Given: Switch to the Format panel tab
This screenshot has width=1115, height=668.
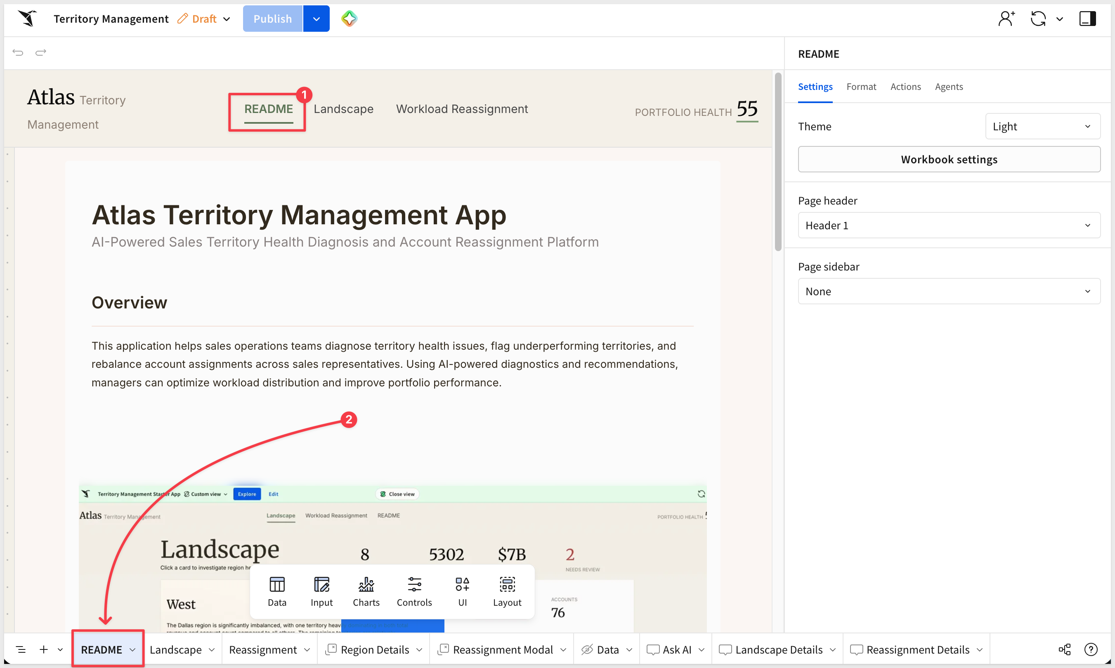Looking at the screenshot, I should click(x=861, y=87).
